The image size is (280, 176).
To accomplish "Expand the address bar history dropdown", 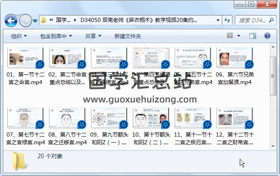I will [218, 20].
